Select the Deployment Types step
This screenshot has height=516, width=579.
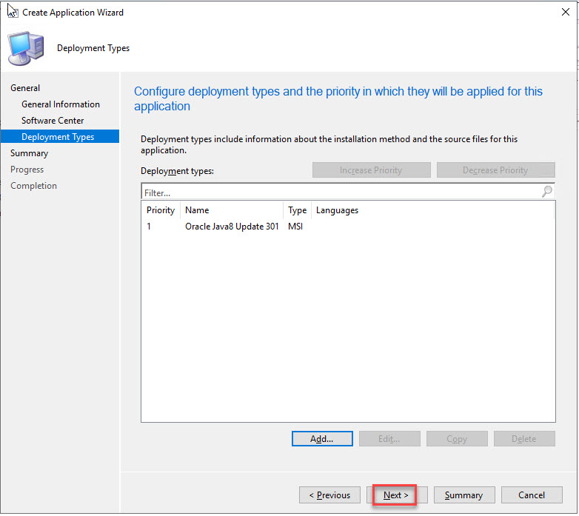click(58, 137)
